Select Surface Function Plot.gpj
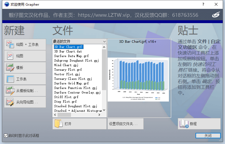This screenshot has width=225, height=144. (76, 88)
